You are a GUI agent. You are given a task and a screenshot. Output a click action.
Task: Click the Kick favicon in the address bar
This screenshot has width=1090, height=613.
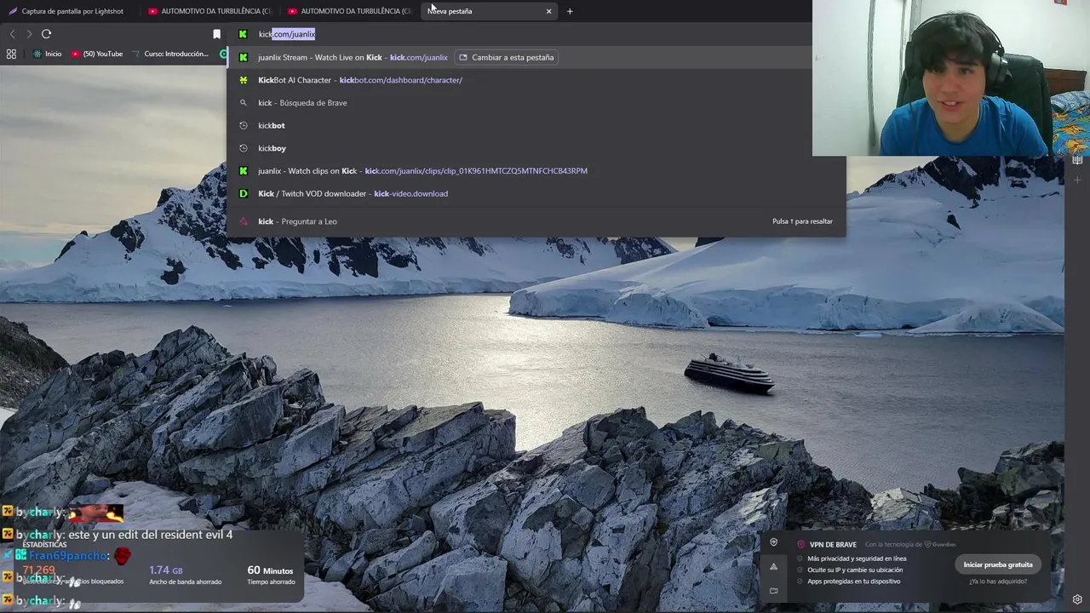click(x=243, y=34)
